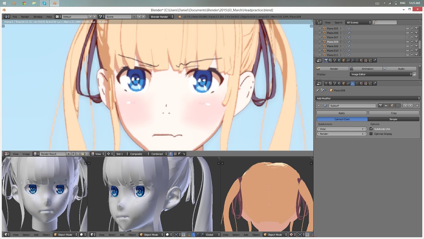Open the Blender Render engine dropdown

162,17
